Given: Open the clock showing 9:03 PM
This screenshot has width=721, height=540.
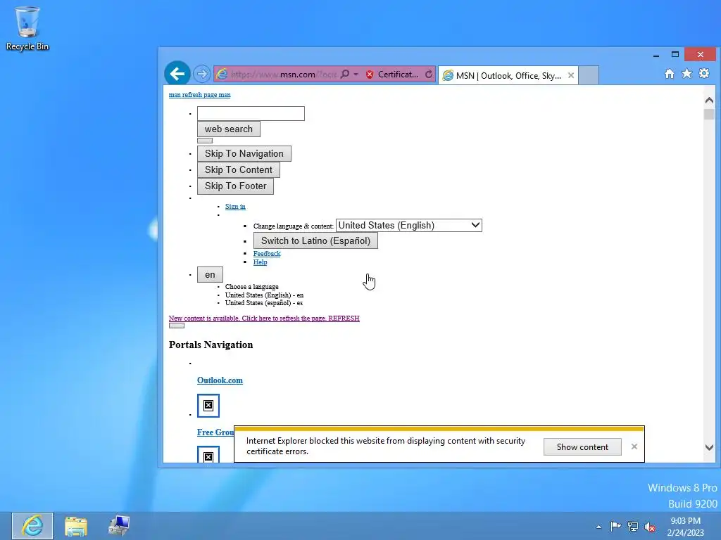Looking at the screenshot, I should (686, 527).
